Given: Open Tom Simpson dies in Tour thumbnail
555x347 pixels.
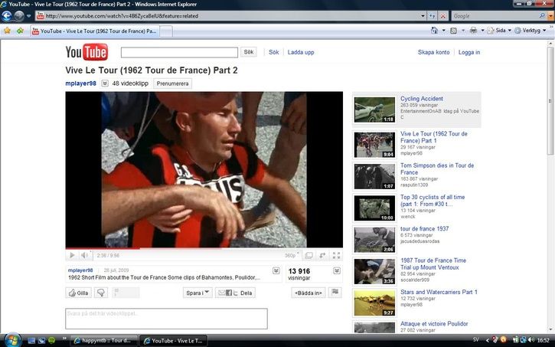Looking at the screenshot, I should pos(374,176).
